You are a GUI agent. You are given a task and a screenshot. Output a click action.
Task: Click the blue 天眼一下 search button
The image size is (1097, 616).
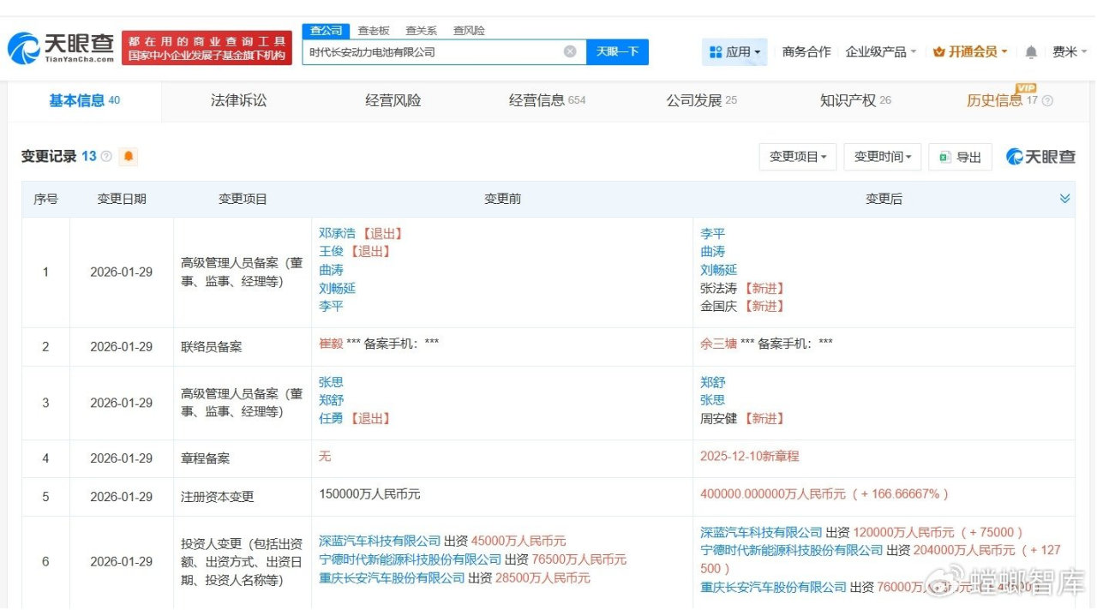coord(616,51)
